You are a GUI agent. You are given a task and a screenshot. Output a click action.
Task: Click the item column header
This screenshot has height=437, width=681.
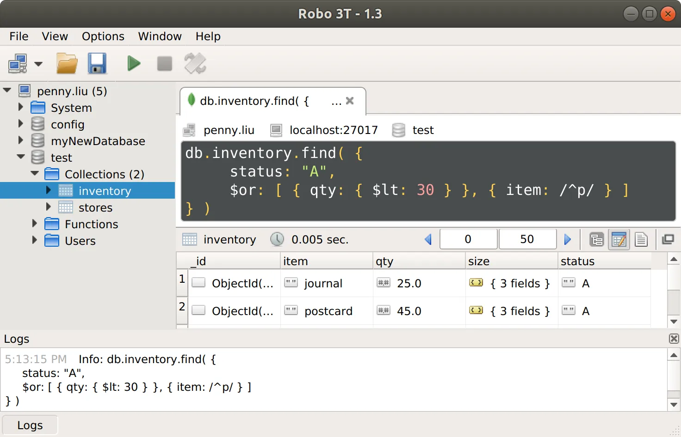coord(327,261)
